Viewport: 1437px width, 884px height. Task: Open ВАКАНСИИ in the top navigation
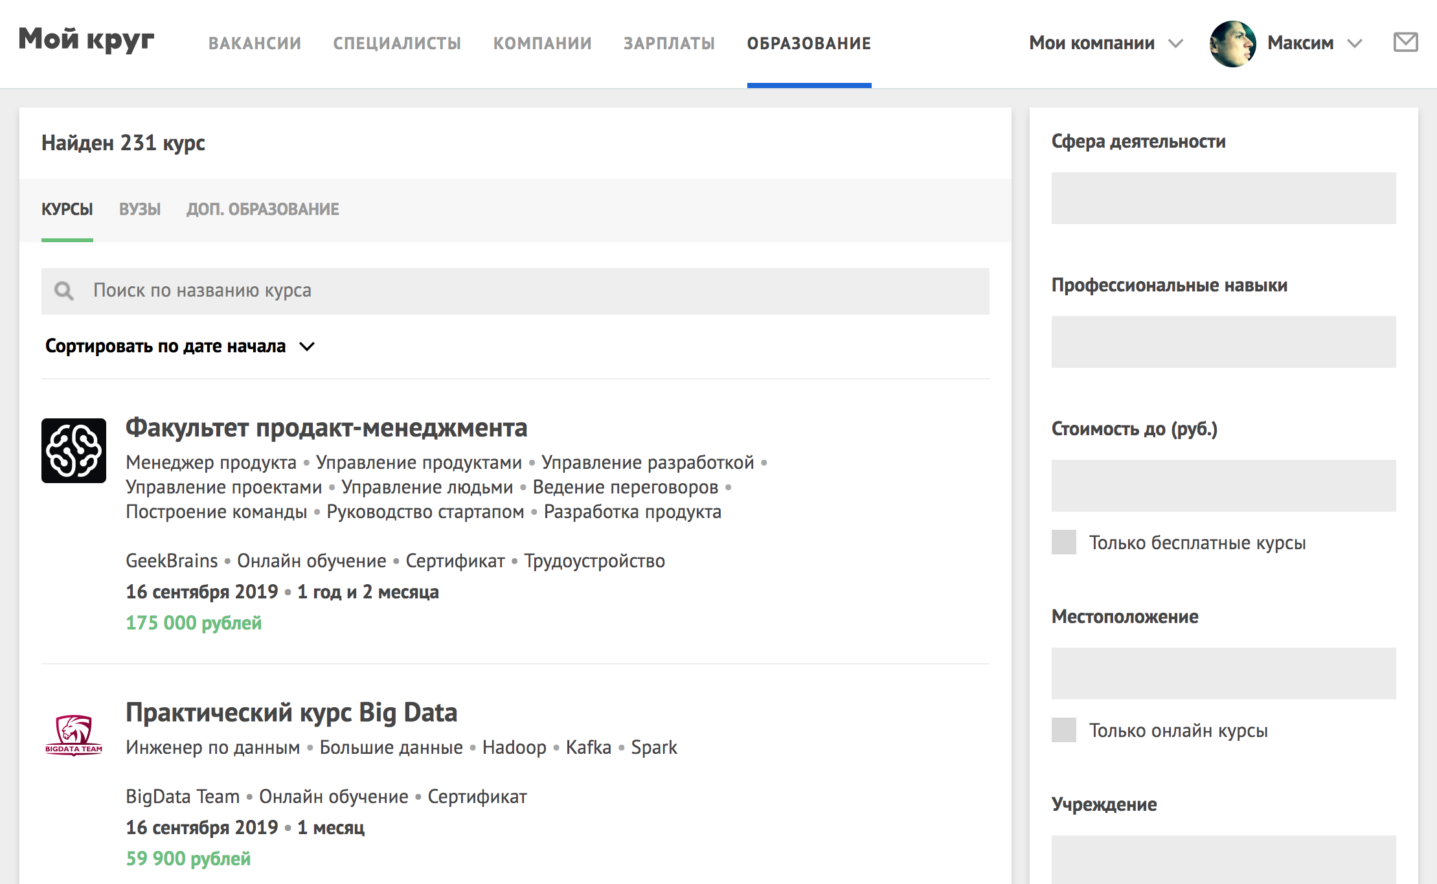coord(255,43)
